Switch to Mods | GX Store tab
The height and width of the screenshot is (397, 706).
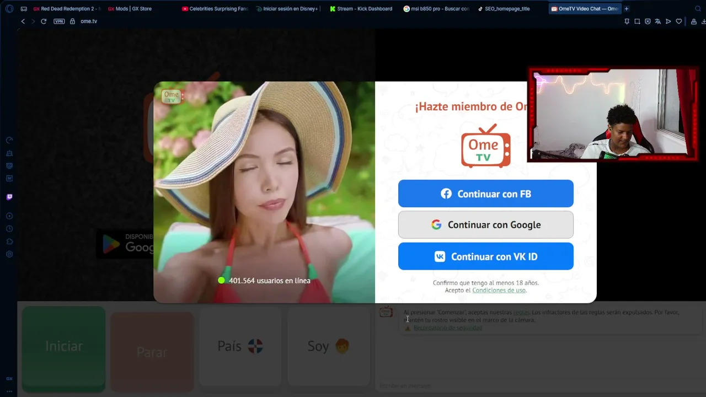coord(130,9)
